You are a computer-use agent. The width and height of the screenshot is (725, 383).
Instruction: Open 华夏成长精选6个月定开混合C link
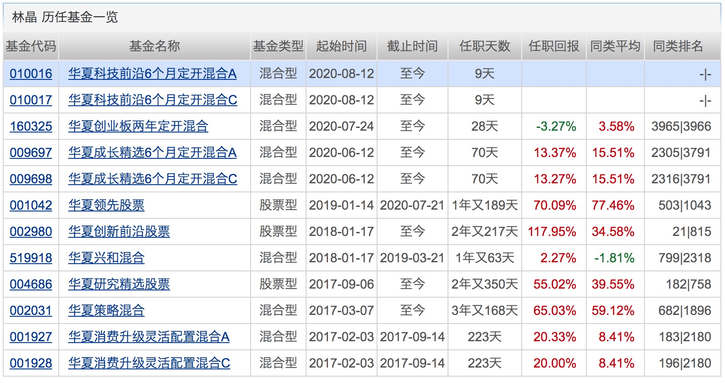(x=153, y=179)
